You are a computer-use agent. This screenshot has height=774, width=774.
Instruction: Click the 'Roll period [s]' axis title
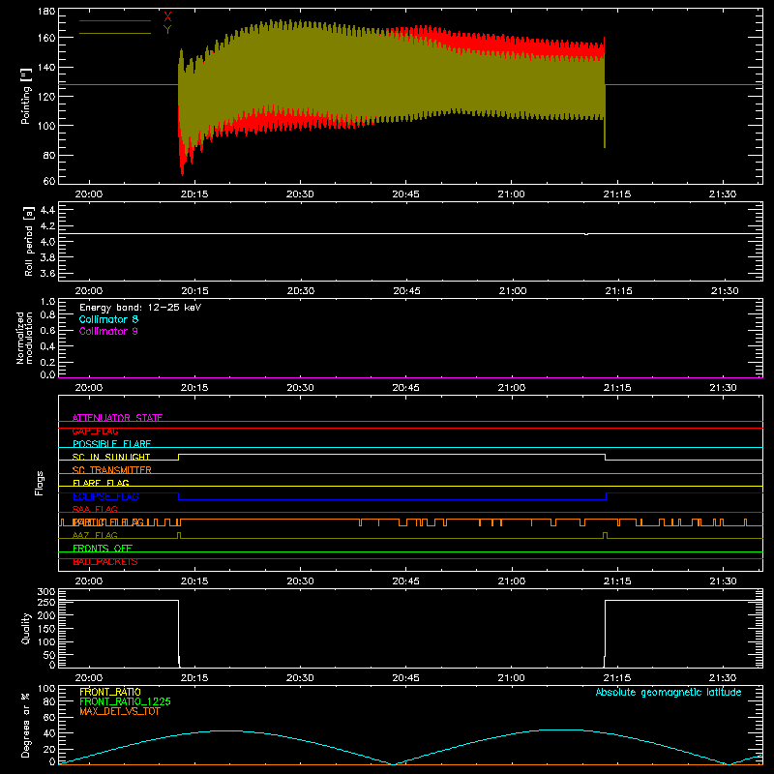29,241
